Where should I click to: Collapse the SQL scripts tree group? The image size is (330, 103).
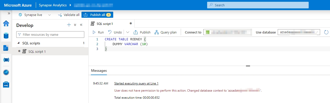19,43
